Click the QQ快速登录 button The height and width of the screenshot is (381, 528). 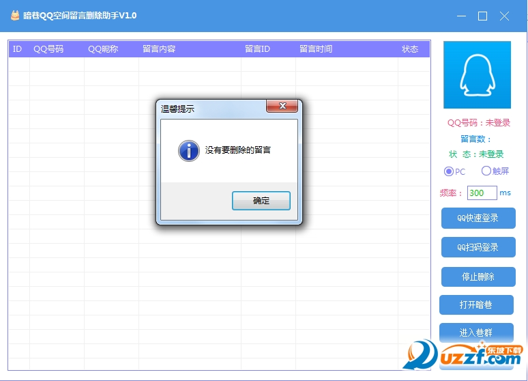coord(478,218)
